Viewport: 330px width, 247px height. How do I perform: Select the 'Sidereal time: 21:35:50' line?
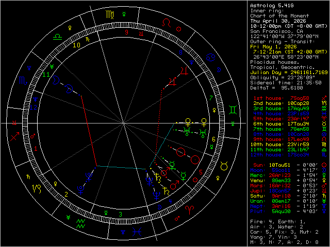pos(286,83)
